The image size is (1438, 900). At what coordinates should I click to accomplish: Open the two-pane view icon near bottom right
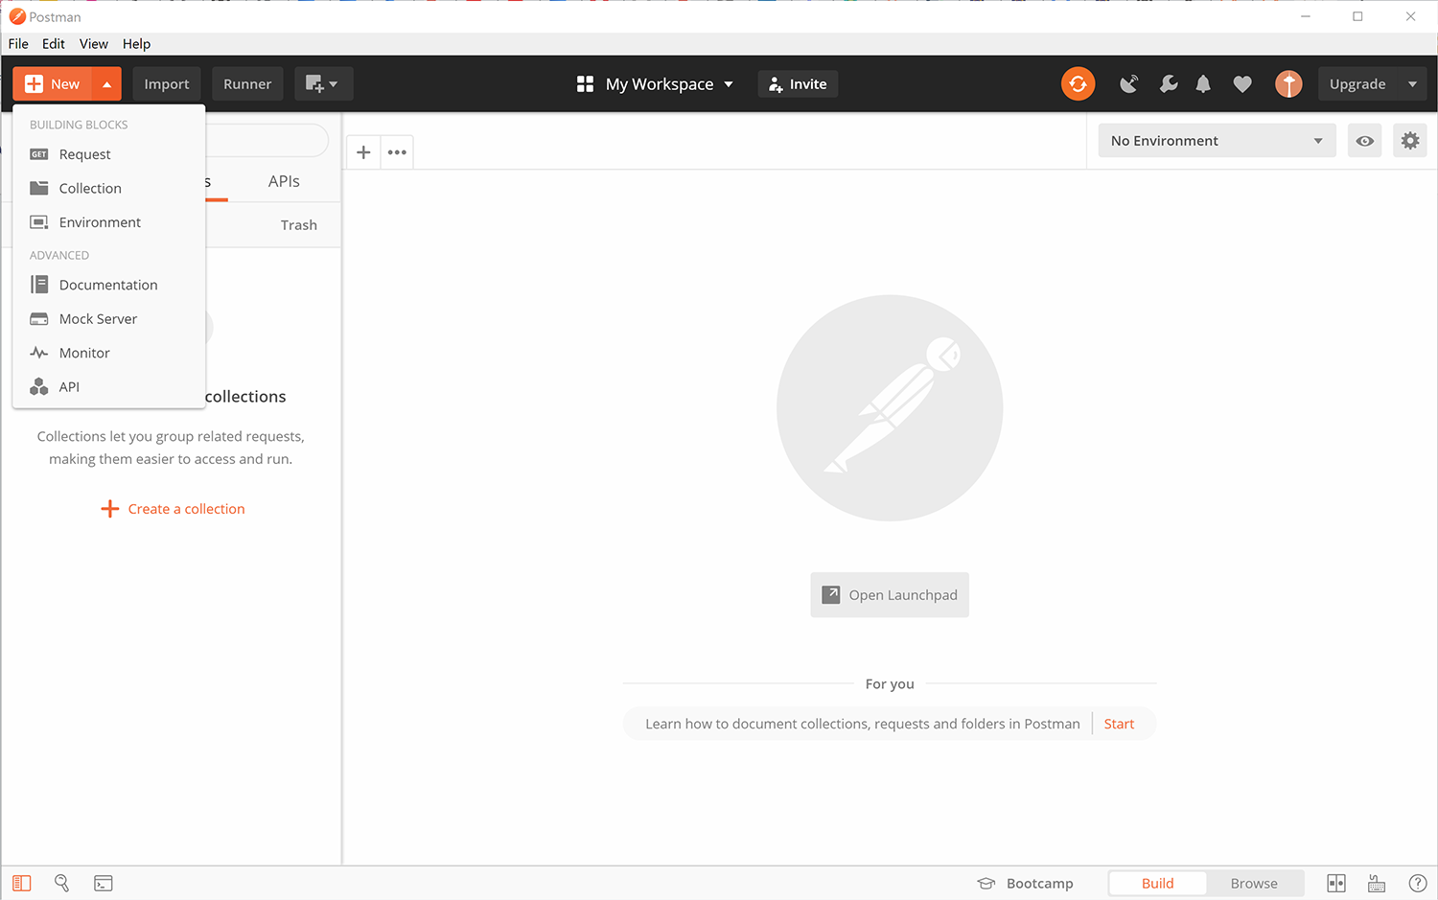click(1336, 883)
